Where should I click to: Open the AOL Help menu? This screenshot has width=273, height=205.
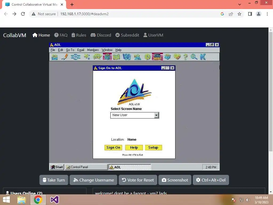tap(118, 50)
